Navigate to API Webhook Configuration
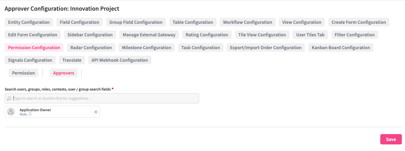Screen dimensions: 405x151 tap(120, 60)
